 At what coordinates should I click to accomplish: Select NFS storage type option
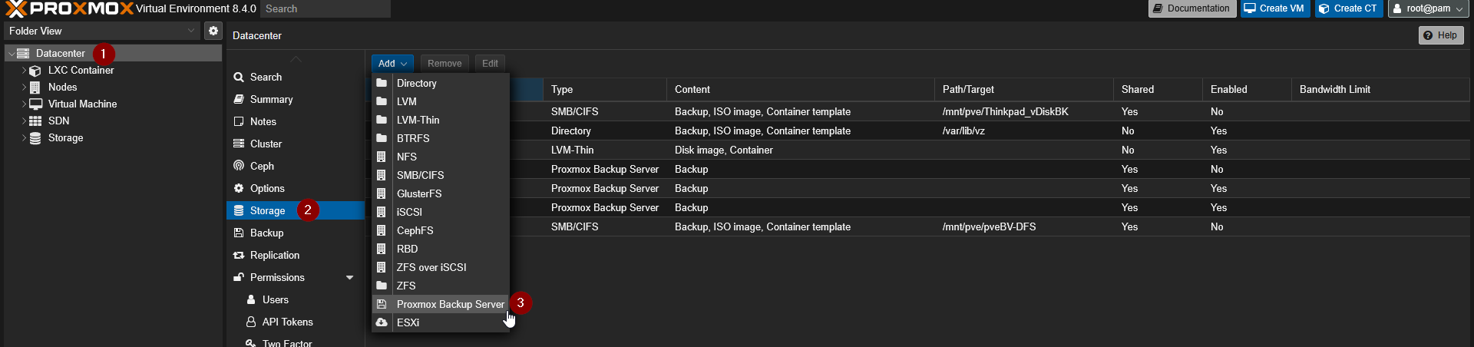[407, 157]
